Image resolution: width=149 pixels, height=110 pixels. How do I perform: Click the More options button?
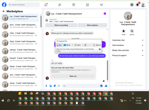(x=92, y=25)
